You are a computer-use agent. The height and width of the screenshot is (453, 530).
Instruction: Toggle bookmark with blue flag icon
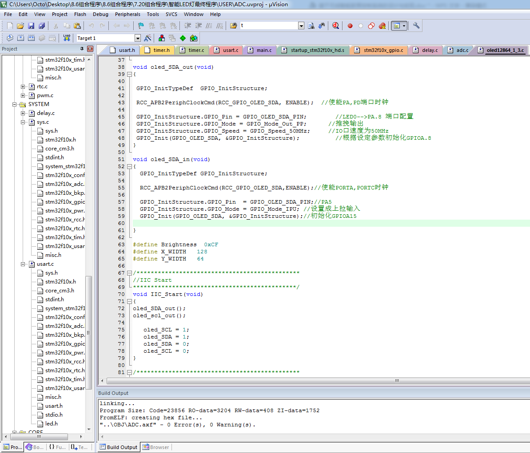[141, 26]
